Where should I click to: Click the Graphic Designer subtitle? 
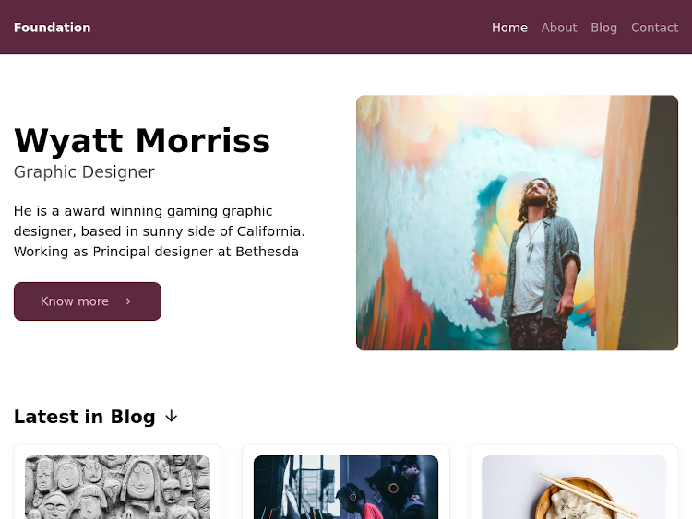(x=84, y=172)
